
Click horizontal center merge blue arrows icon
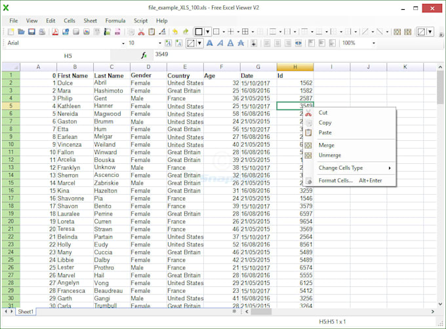tap(298, 43)
